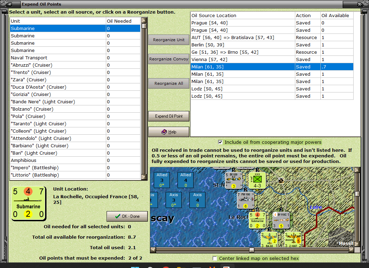The width and height of the screenshot is (369, 268).
Task: Select the "Pola" (Cruiser) row
Action: (x=75, y=116)
